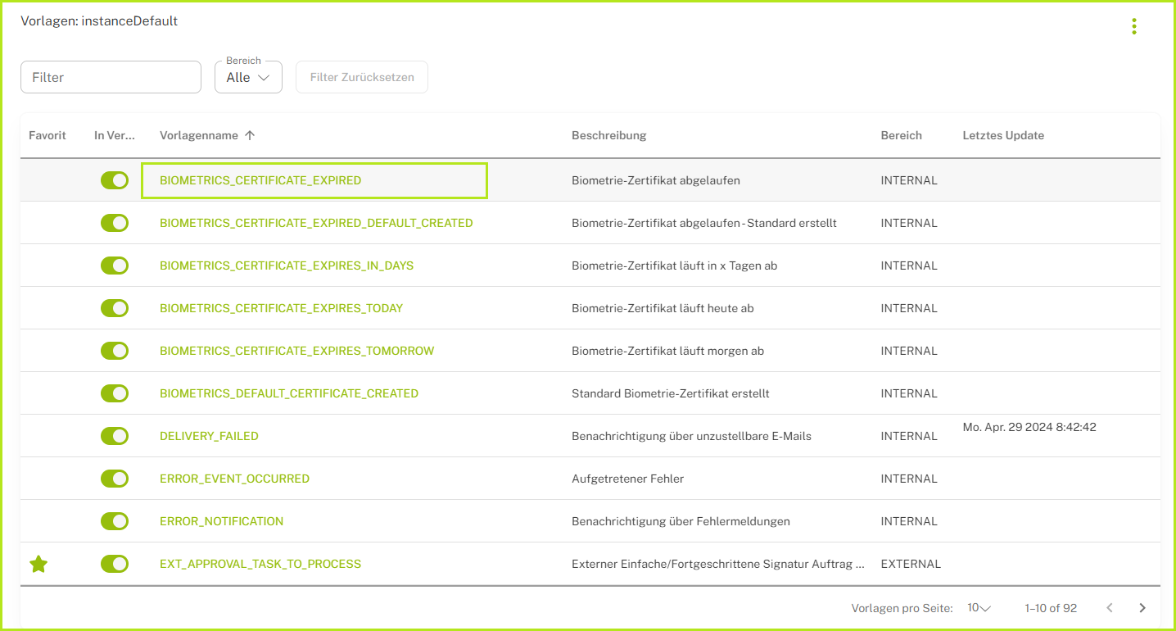Open the BIOMETRICS_DEFAULT_CERTIFICATE_CREATED template
1176x631 pixels.
288,393
